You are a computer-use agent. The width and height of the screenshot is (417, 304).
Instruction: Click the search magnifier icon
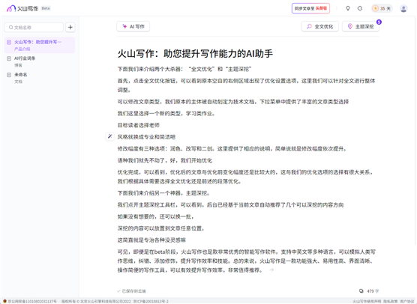[10, 28]
